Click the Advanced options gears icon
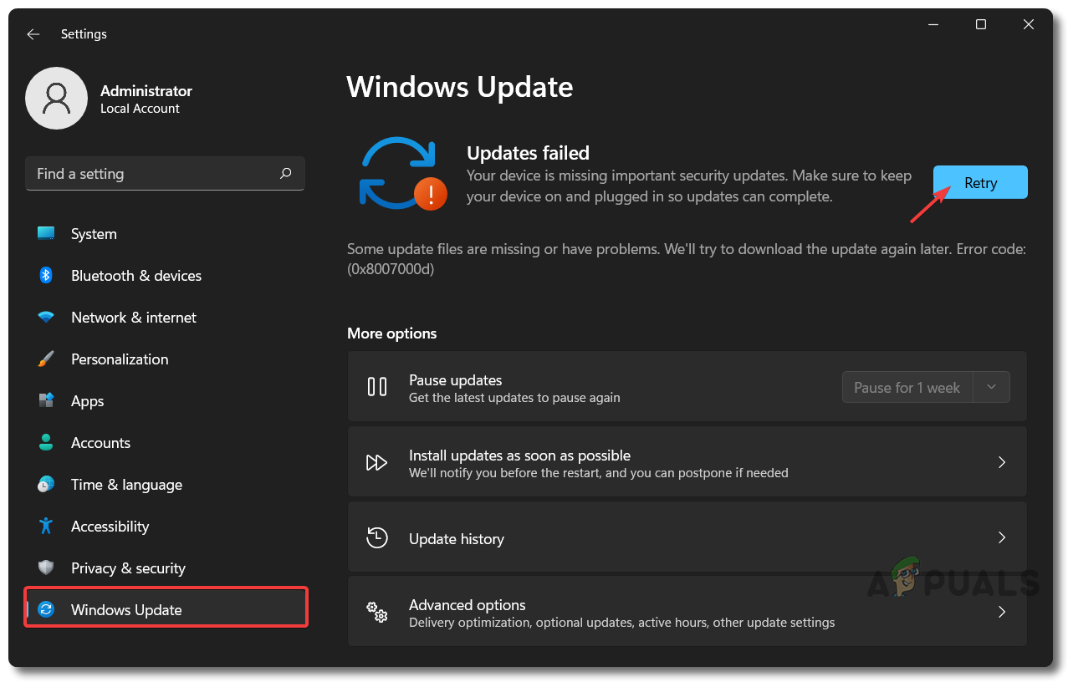 pyautogui.click(x=377, y=612)
